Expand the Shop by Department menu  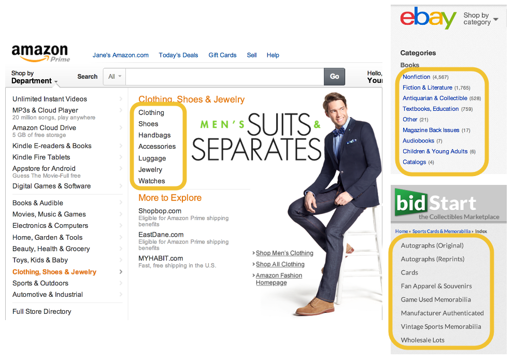[34, 77]
